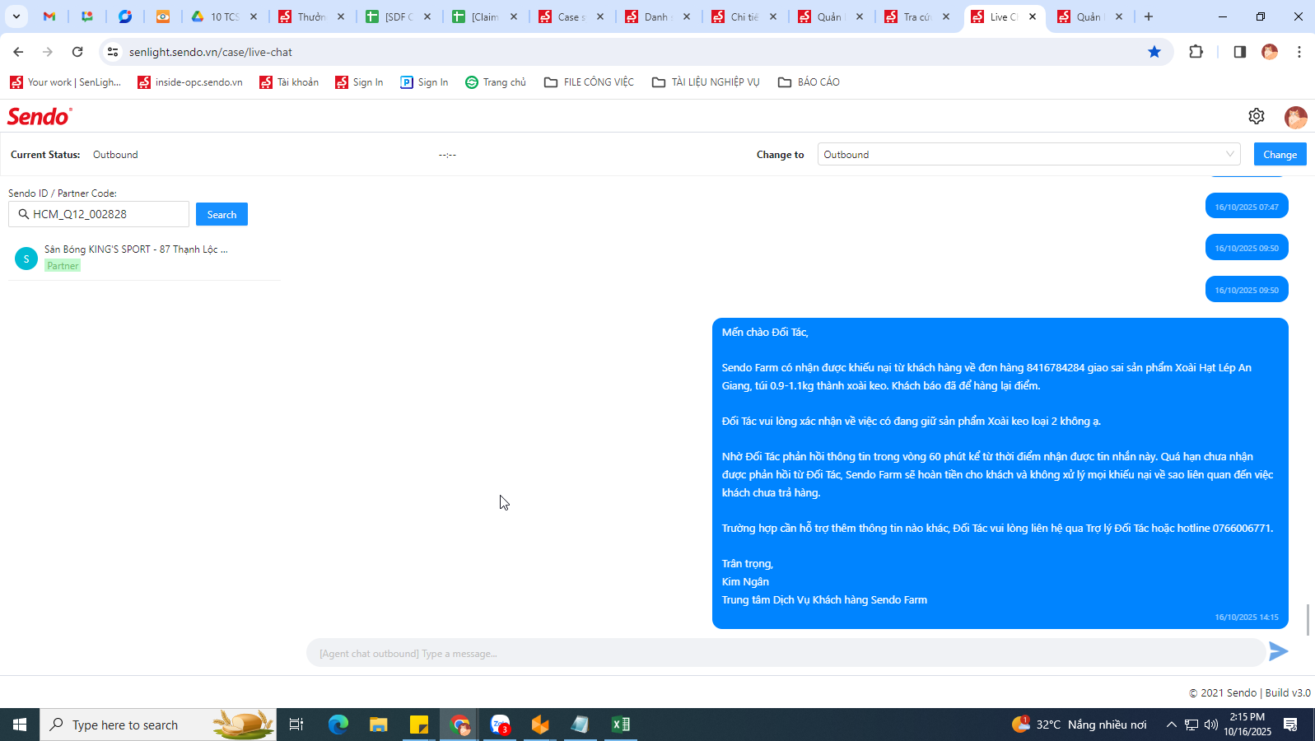Open Chrome profile avatar
1315x741 pixels.
1270,52
